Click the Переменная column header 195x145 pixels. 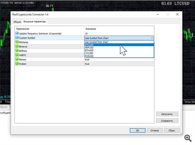tap(23, 29)
